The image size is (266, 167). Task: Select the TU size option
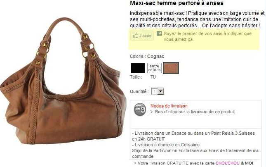click(153, 77)
